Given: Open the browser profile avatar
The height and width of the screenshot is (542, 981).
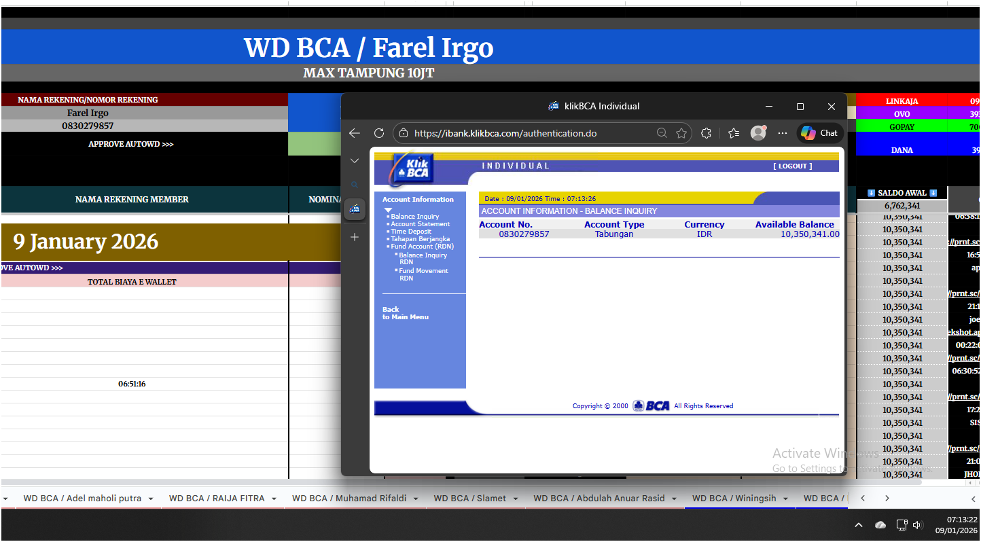Looking at the screenshot, I should tap(758, 133).
